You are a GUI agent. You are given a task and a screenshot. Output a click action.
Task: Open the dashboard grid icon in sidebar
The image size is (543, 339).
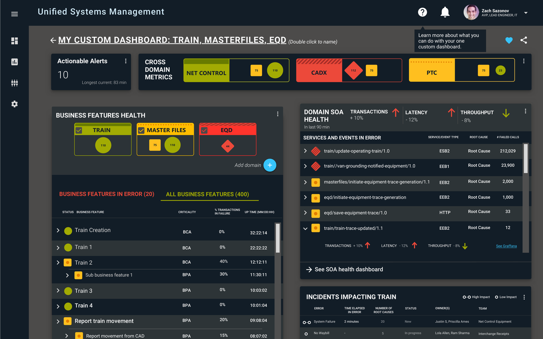click(14, 41)
